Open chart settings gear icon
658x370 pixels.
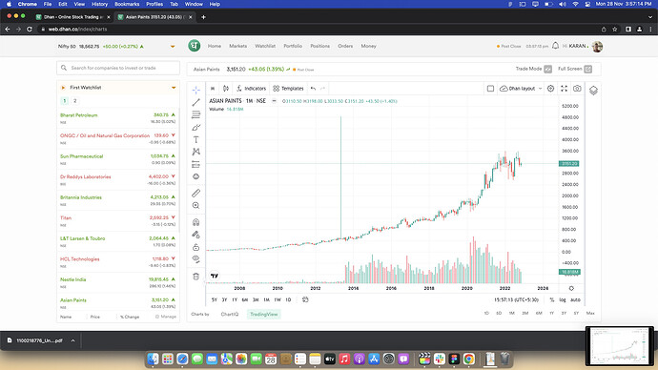[x=550, y=88]
